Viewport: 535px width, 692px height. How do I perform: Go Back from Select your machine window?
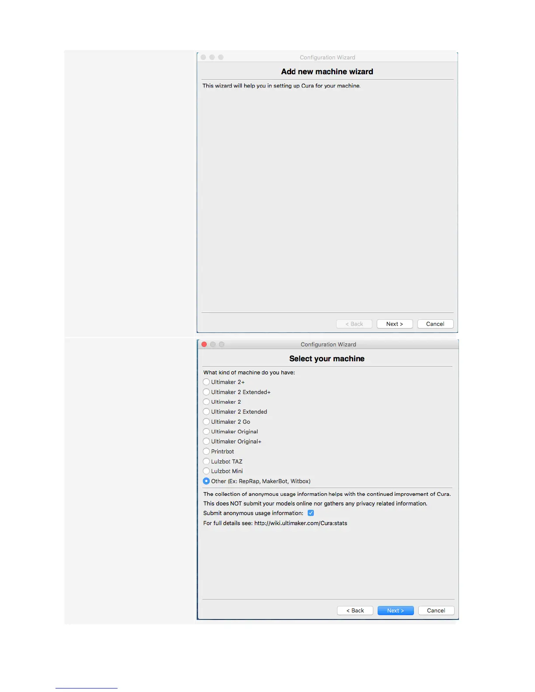(355, 610)
